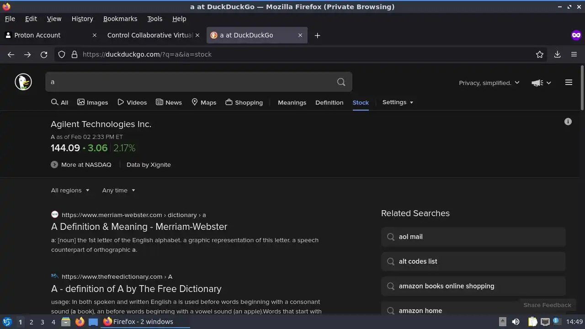Go back with the browser back arrow
This screenshot has height=329, width=585.
11,54
